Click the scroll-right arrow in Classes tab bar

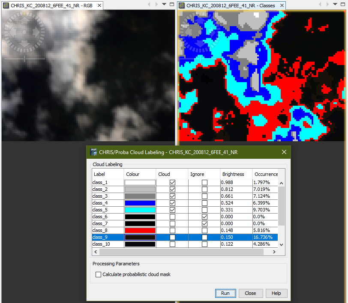[327, 4]
